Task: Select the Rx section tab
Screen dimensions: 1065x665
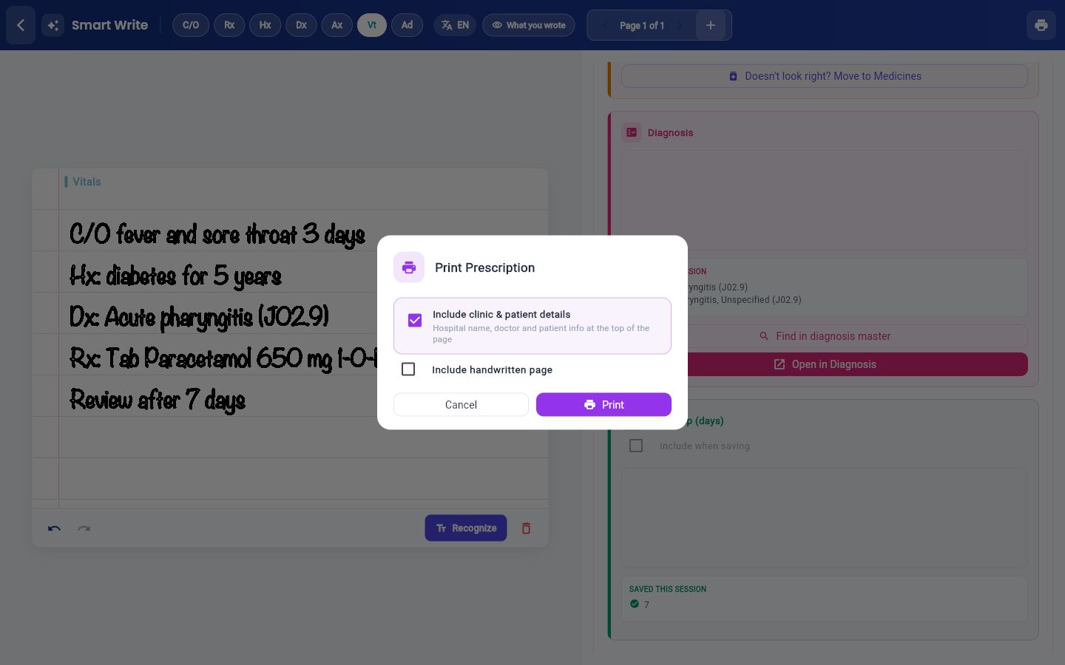Action: click(229, 25)
